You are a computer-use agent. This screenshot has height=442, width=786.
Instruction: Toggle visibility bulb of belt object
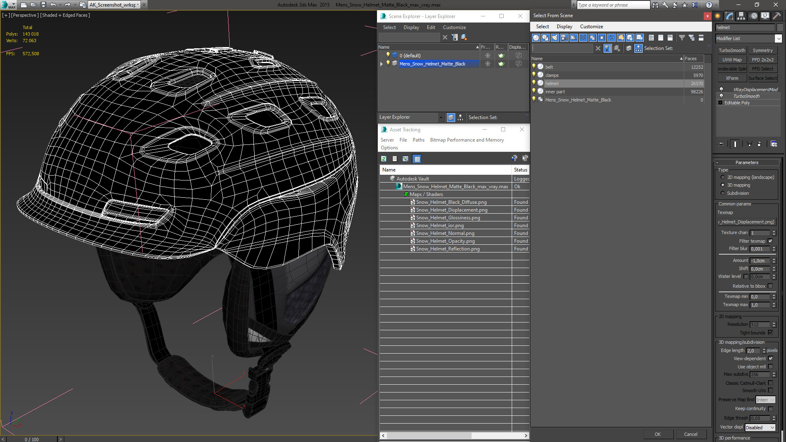pyautogui.click(x=534, y=66)
